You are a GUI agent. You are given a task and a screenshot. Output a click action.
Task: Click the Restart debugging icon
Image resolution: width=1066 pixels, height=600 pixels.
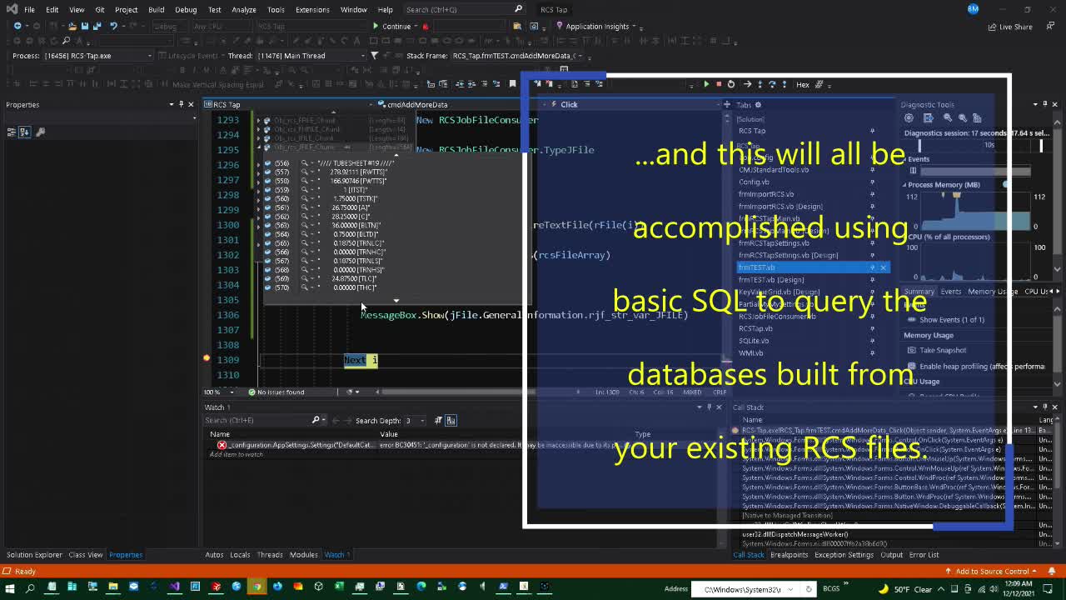[x=731, y=84]
